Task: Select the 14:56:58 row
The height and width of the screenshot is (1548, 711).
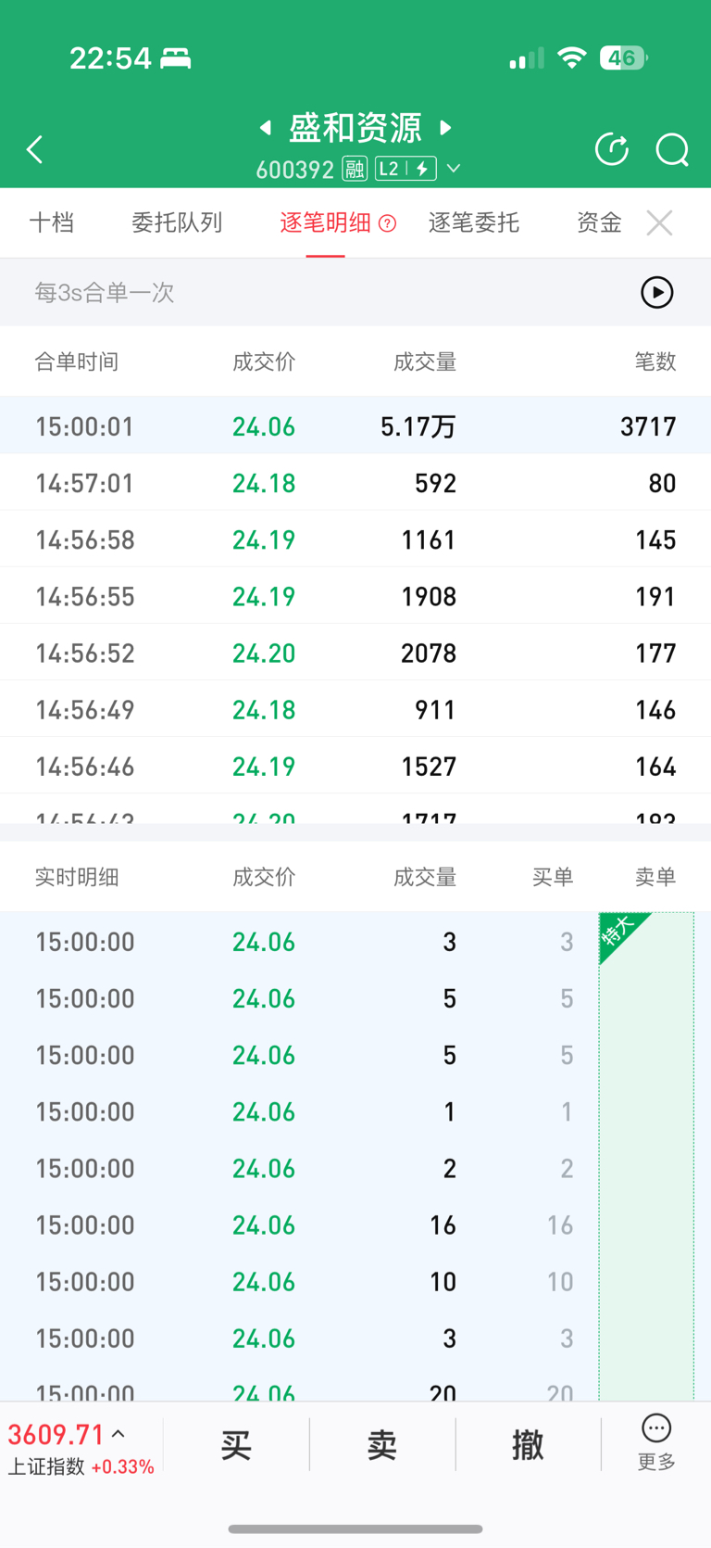Action: pyautogui.click(x=355, y=539)
